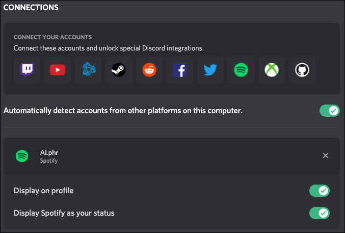Image resolution: width=345 pixels, height=233 pixels.
Task: Connect a Reddit account
Action: pyautogui.click(x=149, y=70)
